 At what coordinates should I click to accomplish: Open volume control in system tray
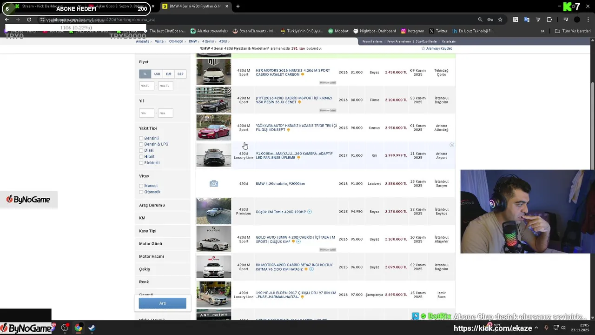(x=563, y=328)
